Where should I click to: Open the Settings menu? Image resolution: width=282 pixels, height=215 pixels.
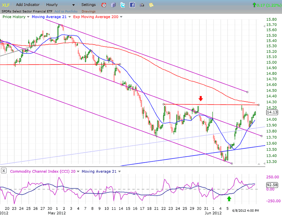(88, 5)
